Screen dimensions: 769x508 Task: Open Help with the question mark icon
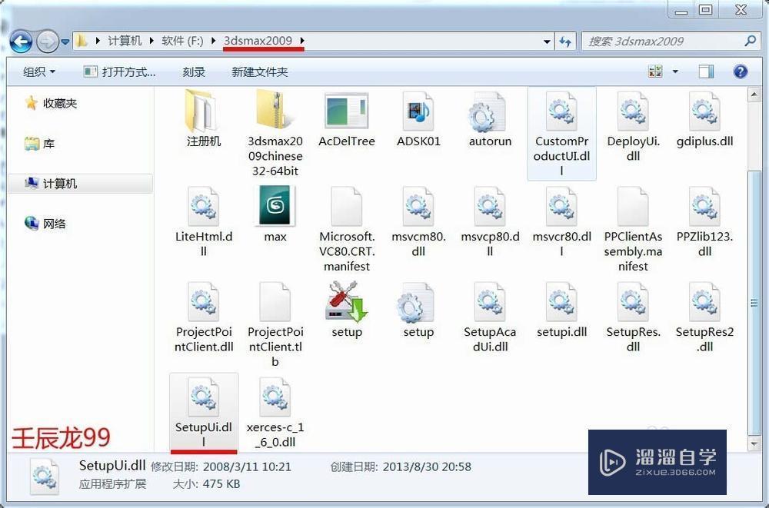pyautogui.click(x=741, y=71)
